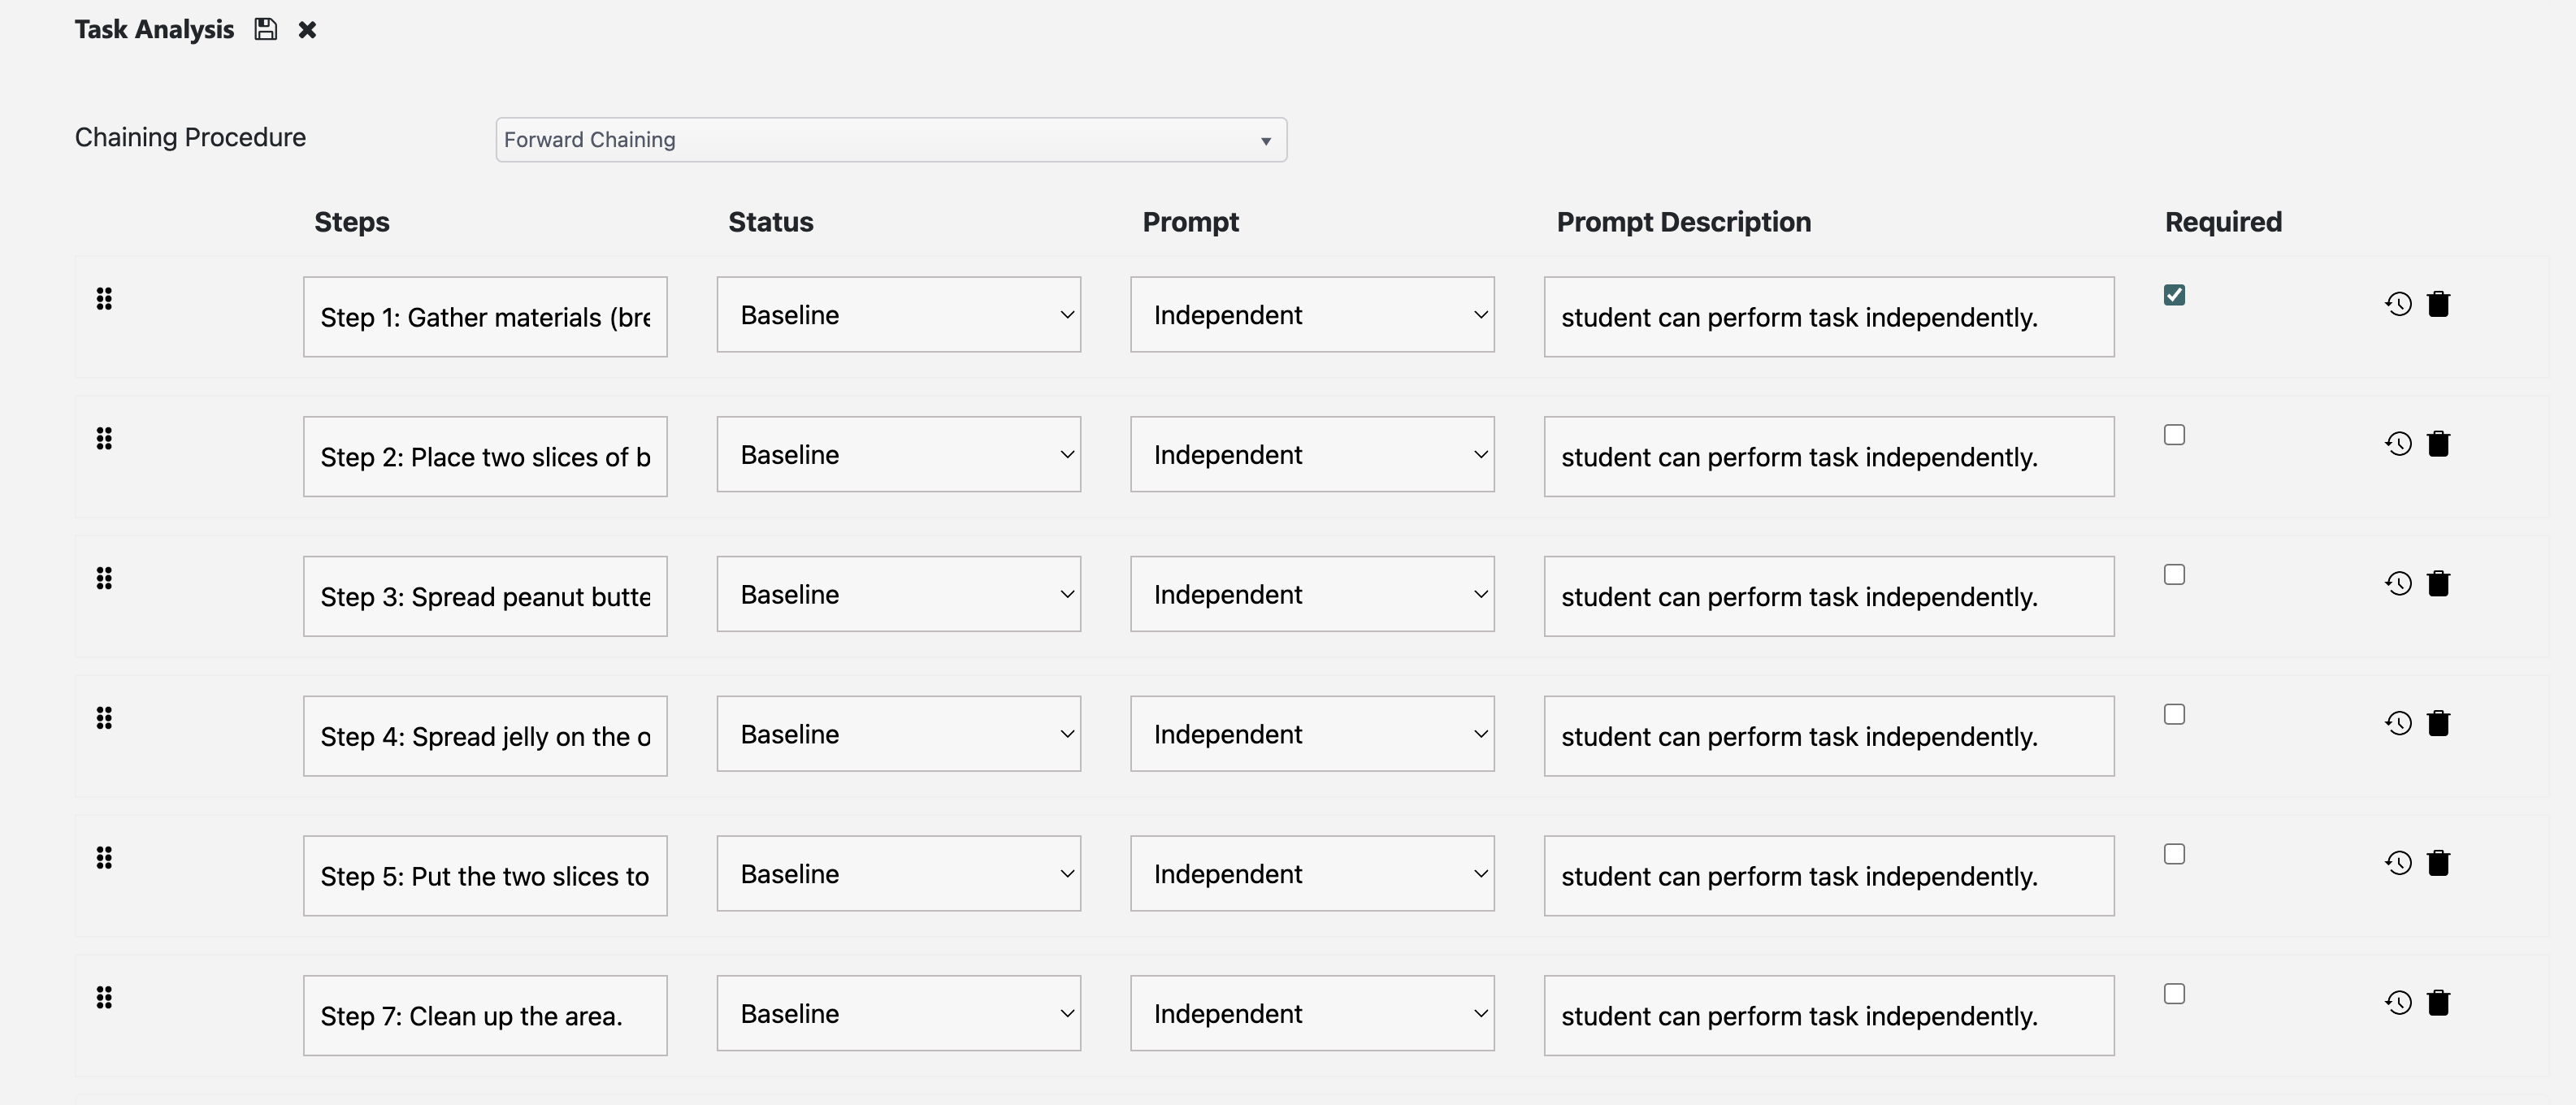Click the Step 1: Gather materials text field

[485, 317]
